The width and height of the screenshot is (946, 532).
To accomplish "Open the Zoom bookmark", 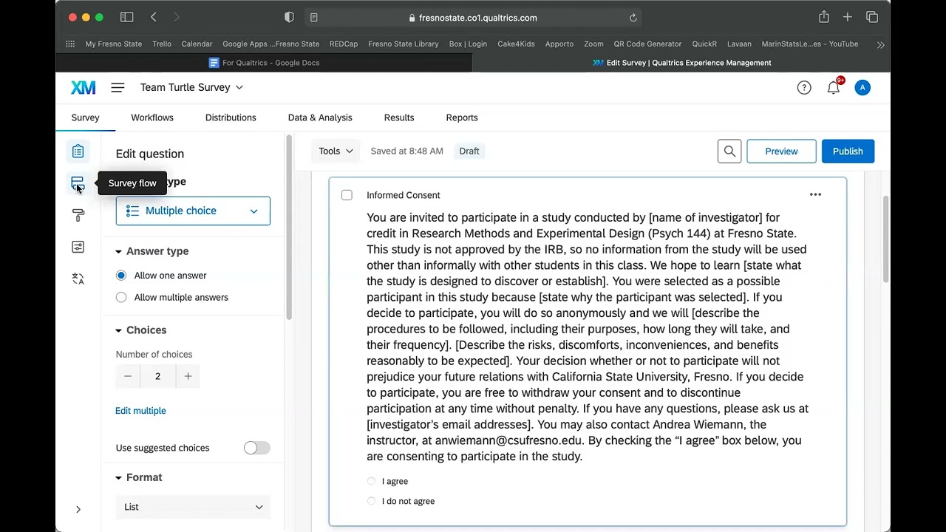I will (x=593, y=44).
